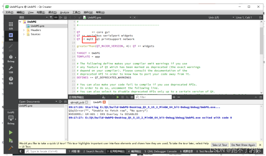This screenshot has width=266, height=156.
Task: Open the Unix (LF) line ending dropdown
Action: pyautogui.click(x=221, y=18)
